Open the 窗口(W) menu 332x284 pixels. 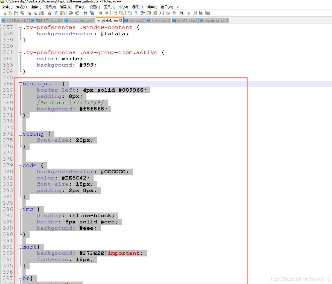[x=167, y=7]
